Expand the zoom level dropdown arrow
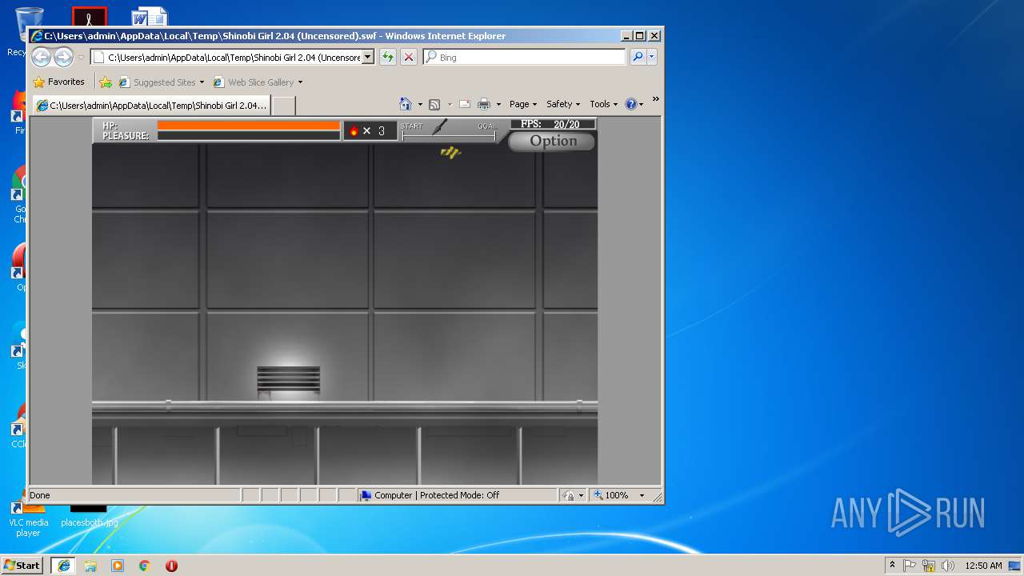The image size is (1024, 576). pyautogui.click(x=642, y=495)
